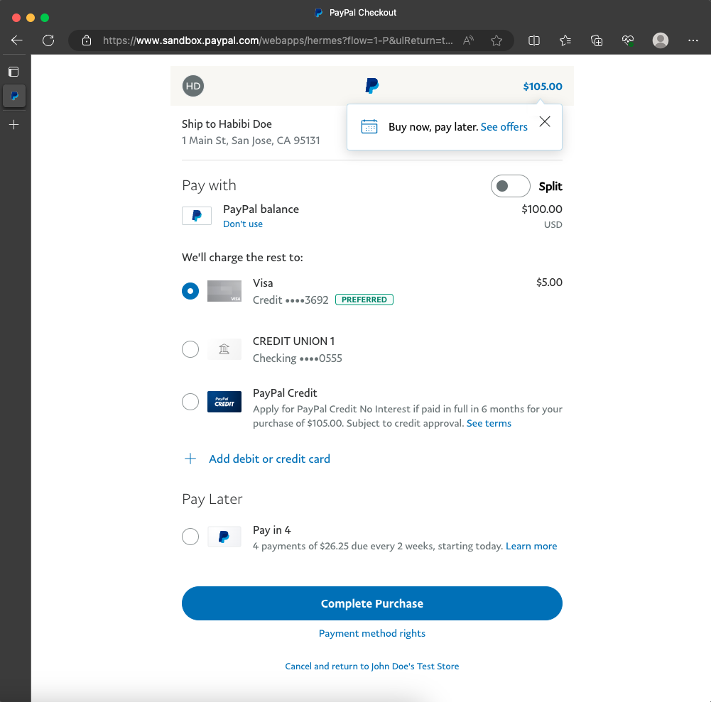Select the Visa credit card option

pyautogui.click(x=190, y=291)
